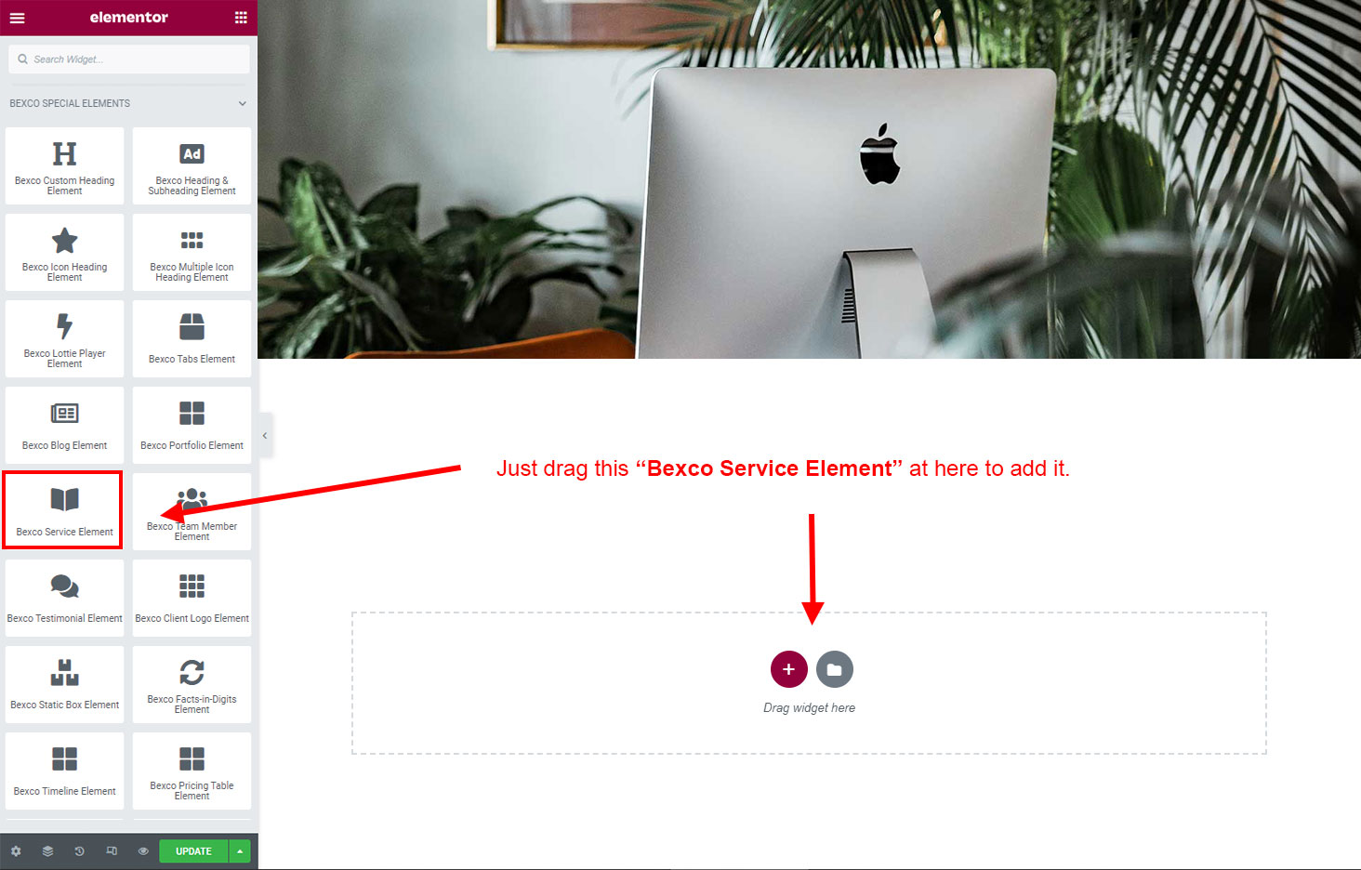Click the plus Add New Section button

pos(788,669)
